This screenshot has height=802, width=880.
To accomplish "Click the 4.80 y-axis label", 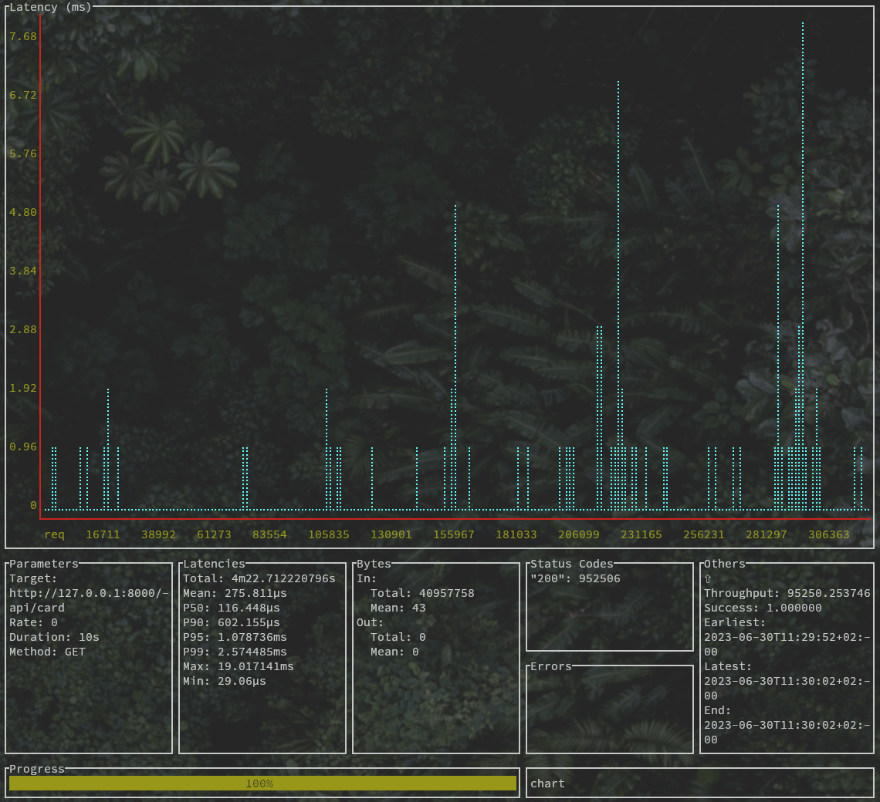I will click(23, 212).
